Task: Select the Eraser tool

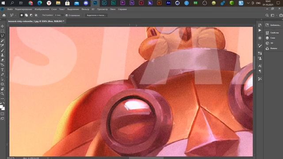Action: 2,60
